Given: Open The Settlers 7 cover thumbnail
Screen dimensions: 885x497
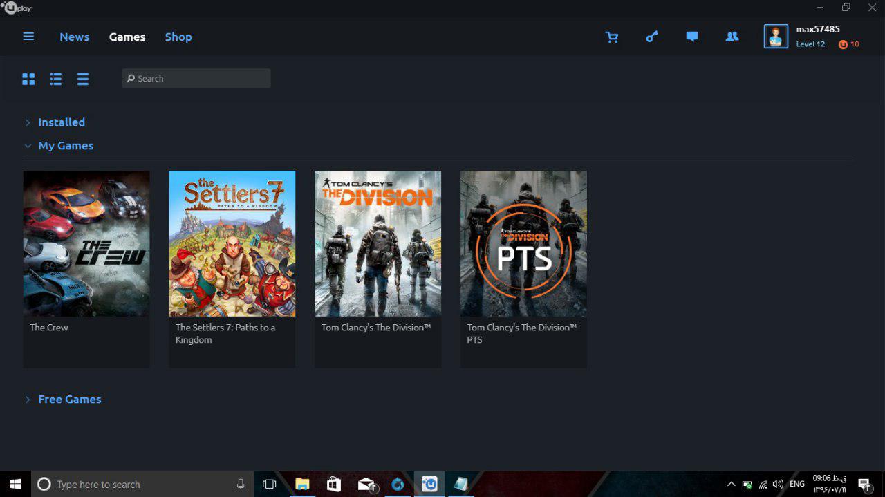Looking at the screenshot, I should coord(232,243).
